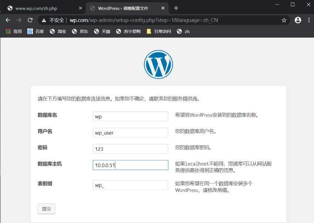Click the 用户名 field label

click(x=45, y=131)
